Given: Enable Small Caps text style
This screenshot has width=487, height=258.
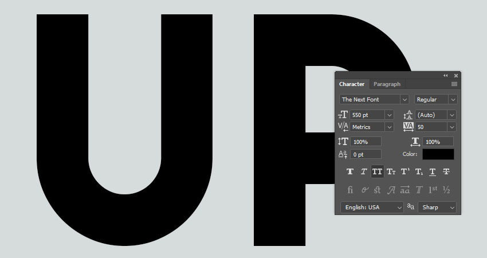Looking at the screenshot, I should click(391, 171).
